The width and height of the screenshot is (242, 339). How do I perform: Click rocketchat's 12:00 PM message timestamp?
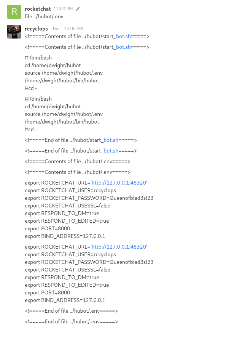point(63,9)
